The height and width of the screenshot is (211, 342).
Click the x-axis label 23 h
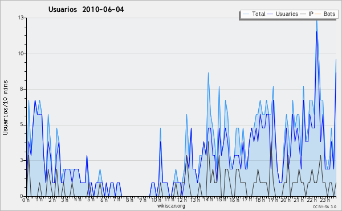(x=324, y=200)
